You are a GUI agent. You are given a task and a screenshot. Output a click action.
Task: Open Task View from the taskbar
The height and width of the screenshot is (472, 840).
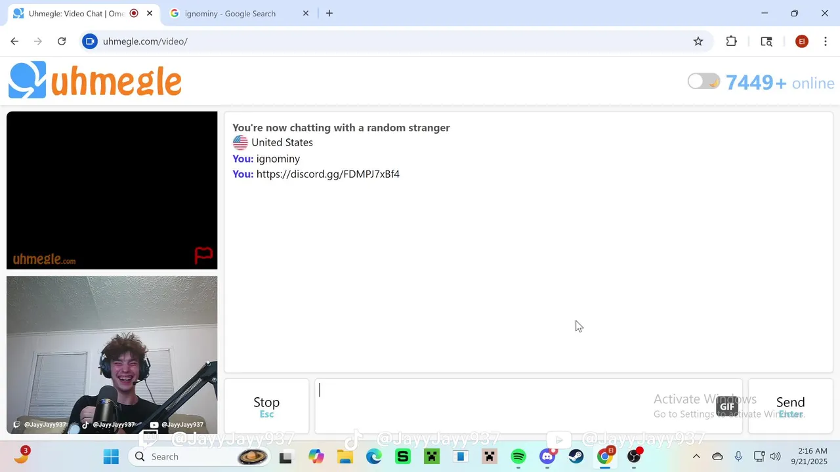(x=285, y=456)
